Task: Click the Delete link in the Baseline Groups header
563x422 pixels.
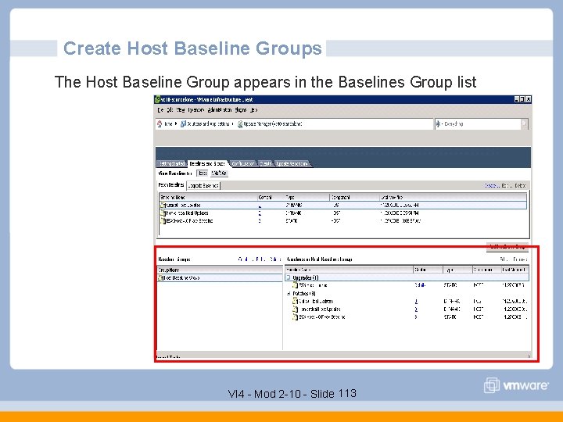Action: tap(275, 259)
